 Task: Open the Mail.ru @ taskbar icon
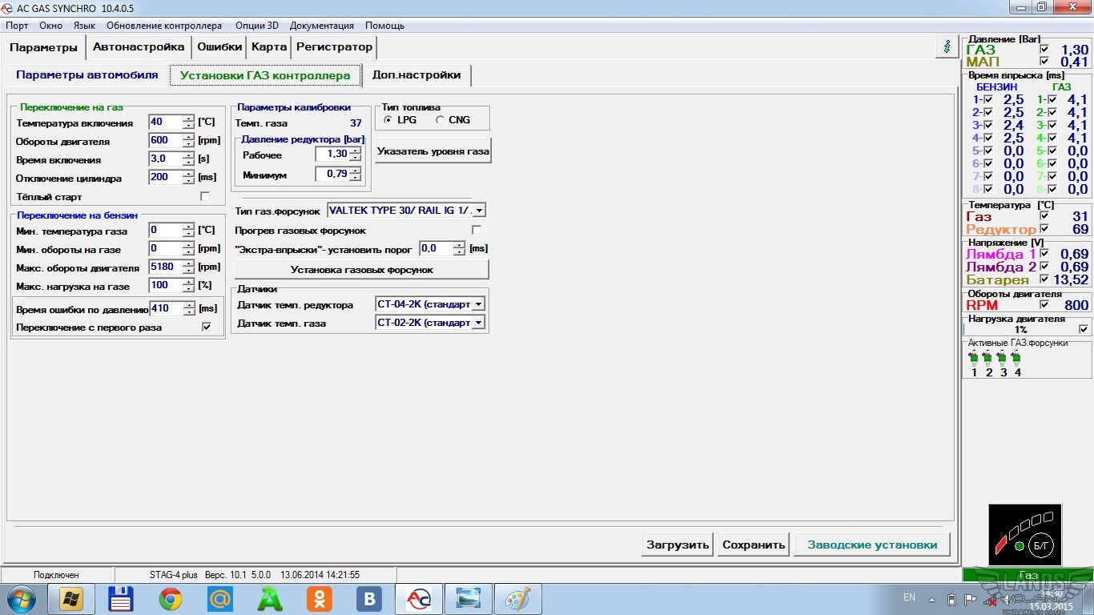pyautogui.click(x=219, y=599)
